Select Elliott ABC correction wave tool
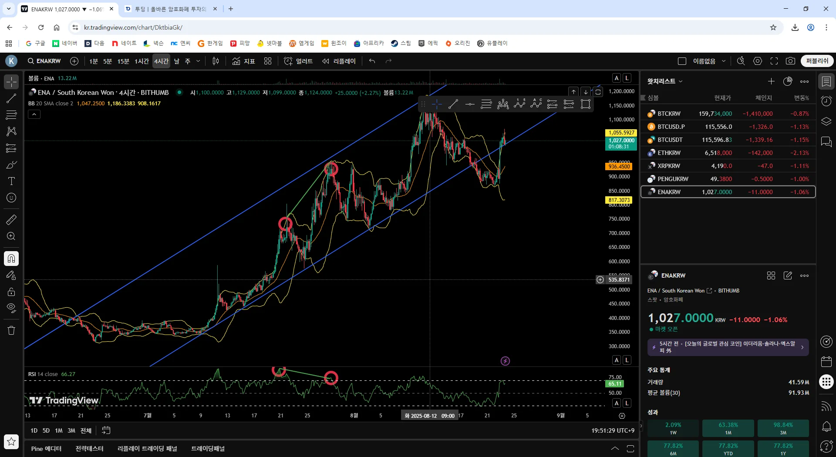The height and width of the screenshot is (457, 836). click(536, 104)
